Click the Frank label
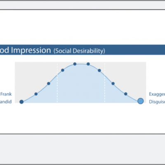 [x=6, y=94]
